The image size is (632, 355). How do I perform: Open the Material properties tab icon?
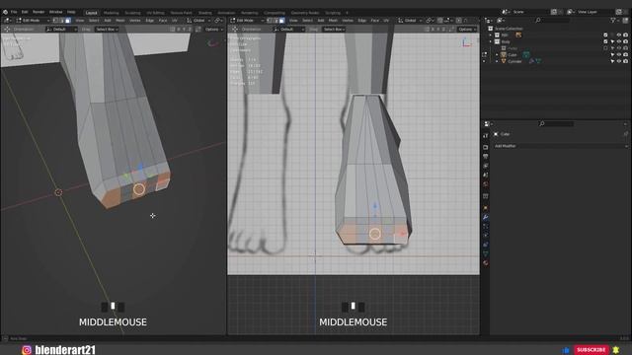click(x=486, y=263)
